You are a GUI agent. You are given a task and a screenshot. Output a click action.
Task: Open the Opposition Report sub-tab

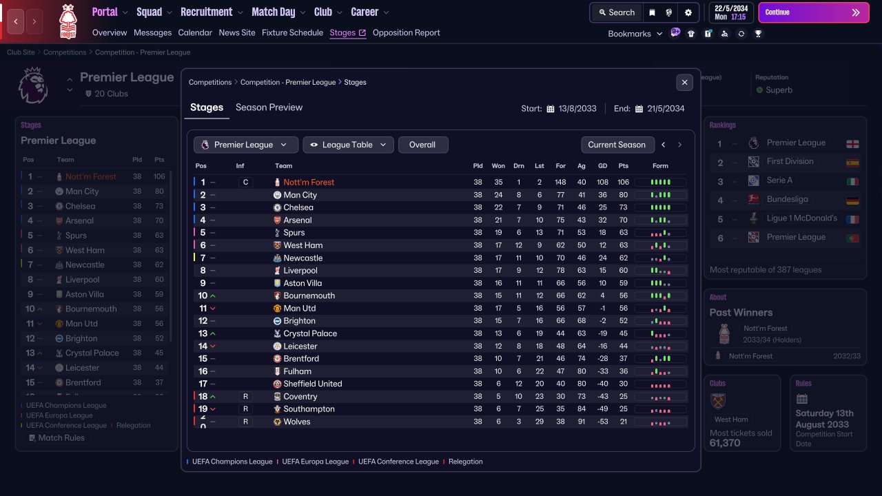click(406, 32)
